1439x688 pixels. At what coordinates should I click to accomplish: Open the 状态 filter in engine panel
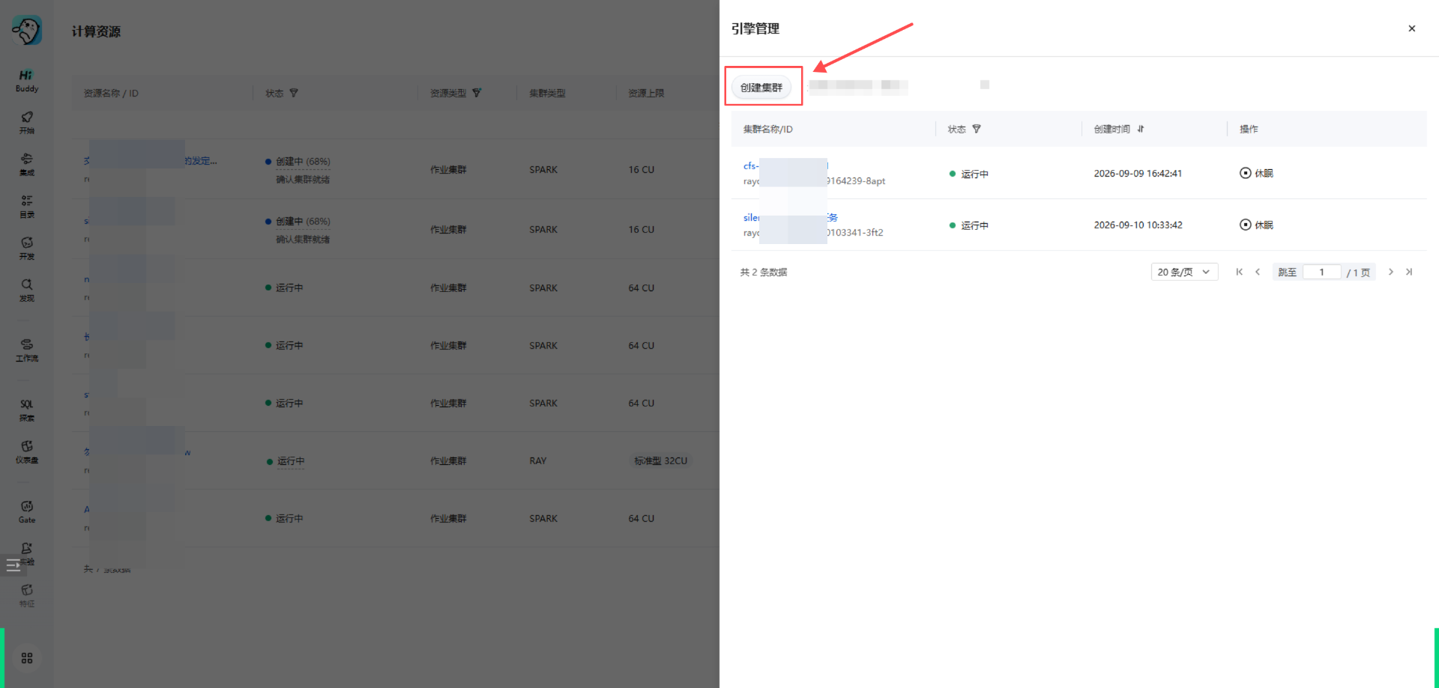click(977, 129)
